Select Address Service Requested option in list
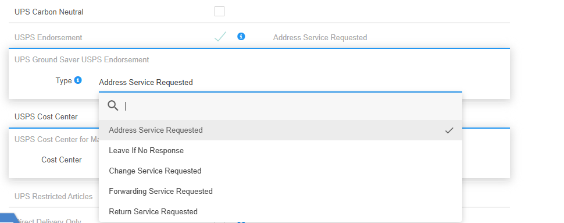 281,130
